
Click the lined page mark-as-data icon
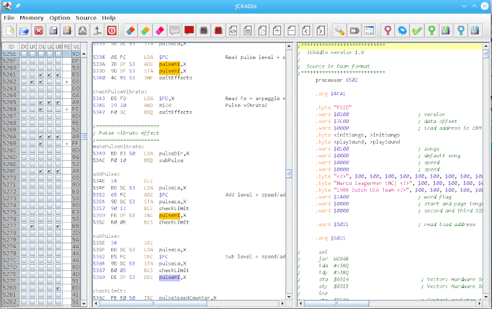pyautogui.click(x=248, y=30)
